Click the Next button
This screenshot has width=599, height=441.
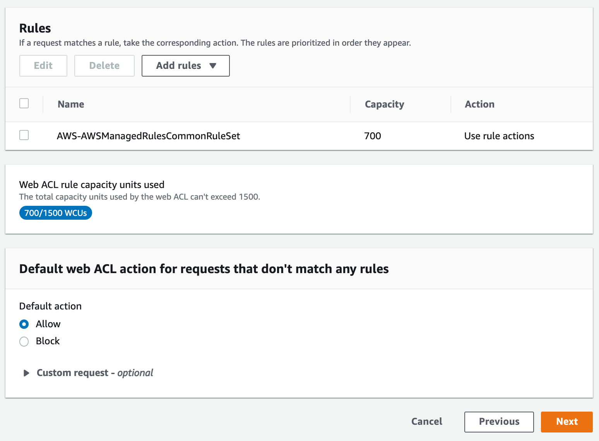click(566, 422)
